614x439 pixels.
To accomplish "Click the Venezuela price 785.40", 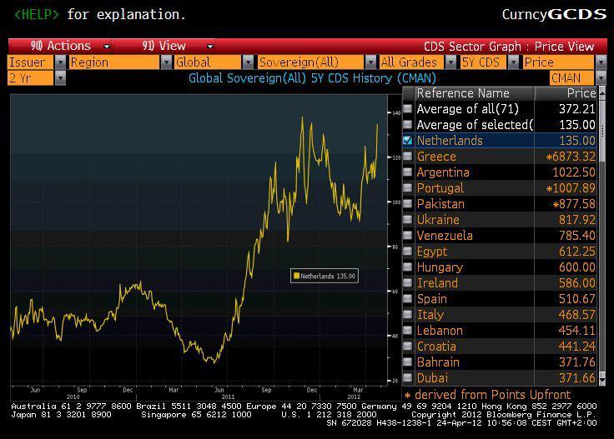I will 576,236.
